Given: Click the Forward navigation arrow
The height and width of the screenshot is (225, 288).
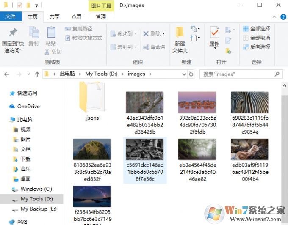Looking at the screenshot, I should (19, 74).
